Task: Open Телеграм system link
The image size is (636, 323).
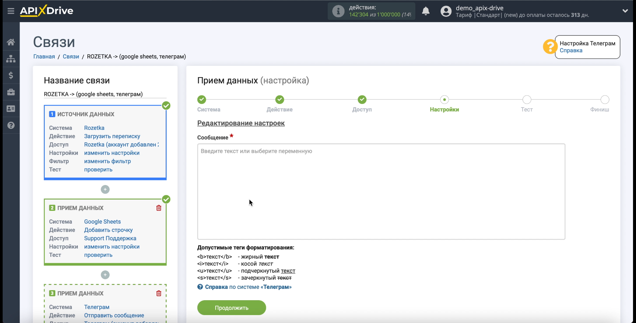Action: tap(96, 307)
